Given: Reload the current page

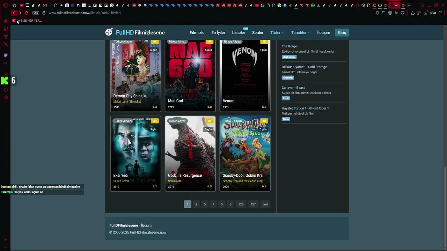Looking at the screenshot, I should [x=26, y=13].
